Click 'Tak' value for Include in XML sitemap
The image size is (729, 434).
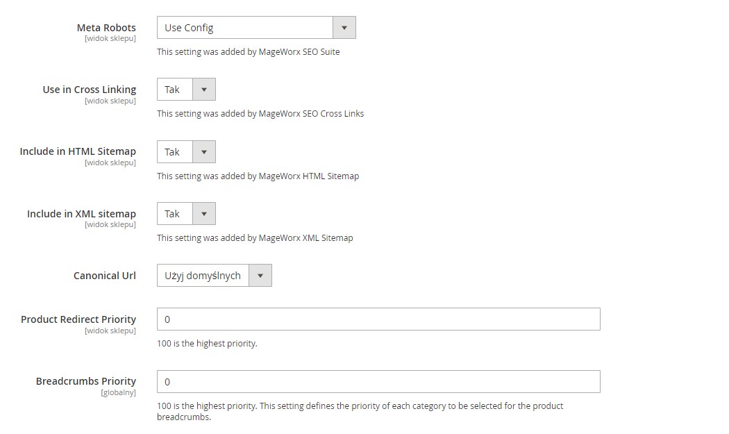pyautogui.click(x=174, y=214)
